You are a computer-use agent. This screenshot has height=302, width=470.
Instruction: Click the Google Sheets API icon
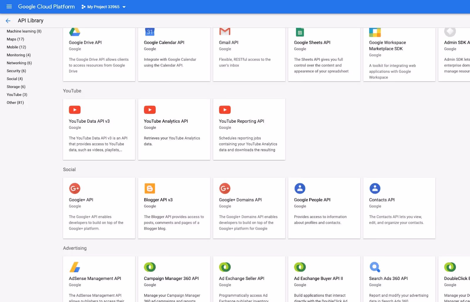tap(300, 32)
